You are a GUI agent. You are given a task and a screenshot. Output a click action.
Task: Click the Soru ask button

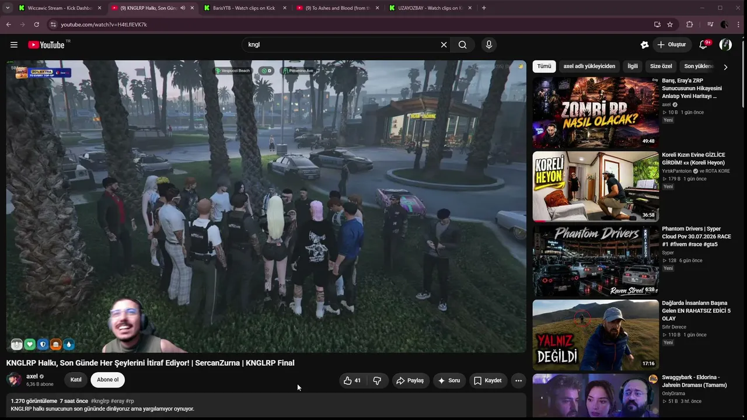pyautogui.click(x=449, y=380)
